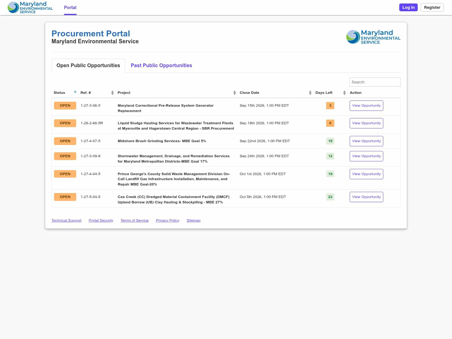452x339 pixels.
Task: Click reference number 1-27-3-06-5
Action: (x=90, y=106)
